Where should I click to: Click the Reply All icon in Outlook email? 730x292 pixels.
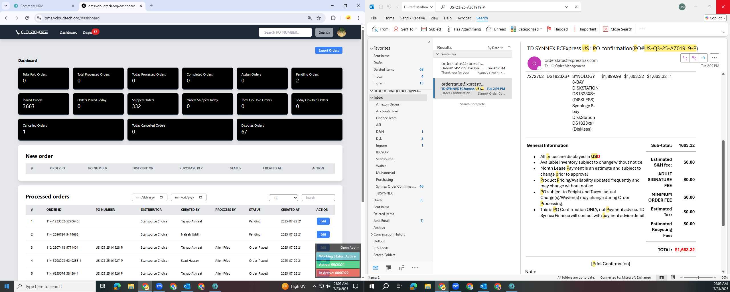point(694,58)
